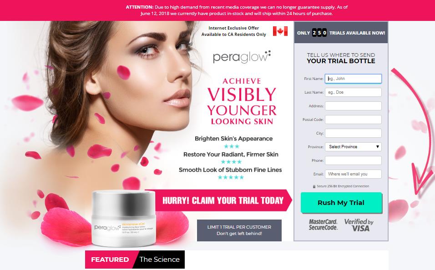Click the peraglow logo above the headline
Image resolution: width=435 pixels, height=270 pixels.
point(242,57)
